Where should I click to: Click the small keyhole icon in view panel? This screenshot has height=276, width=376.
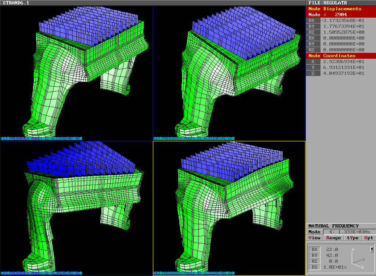372,250
